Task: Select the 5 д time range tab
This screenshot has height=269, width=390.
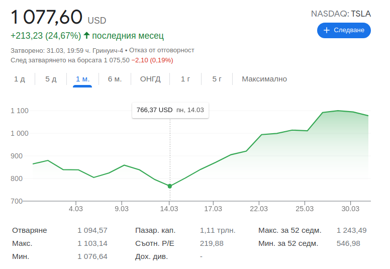Action: 51,79
